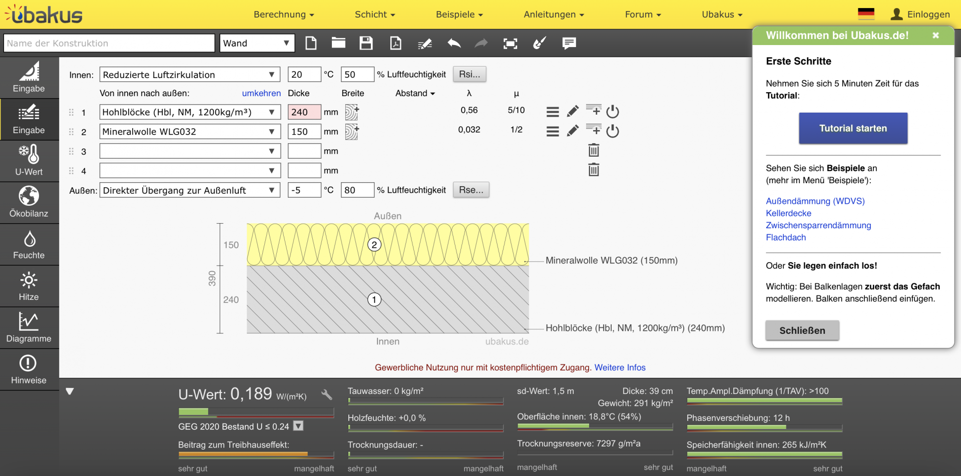Open the Ökobilanz sidebar panel
The height and width of the screenshot is (476, 961).
tap(29, 202)
